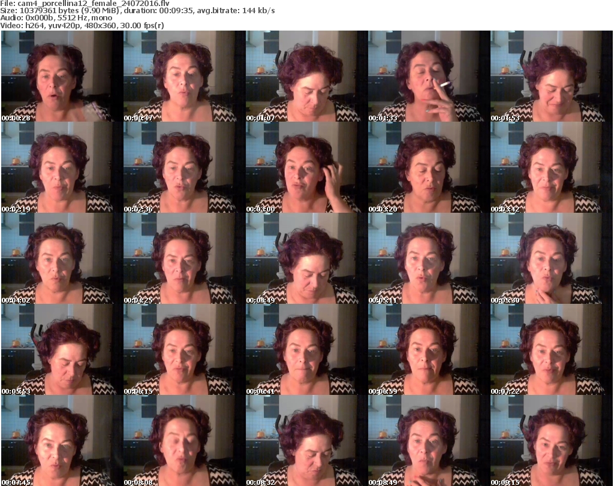Choose the frame stamped 00:01:53
Viewport: 614px width, 486px height.
click(552, 76)
